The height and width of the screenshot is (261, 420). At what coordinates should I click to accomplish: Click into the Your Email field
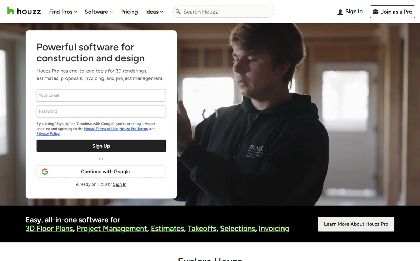point(101,95)
